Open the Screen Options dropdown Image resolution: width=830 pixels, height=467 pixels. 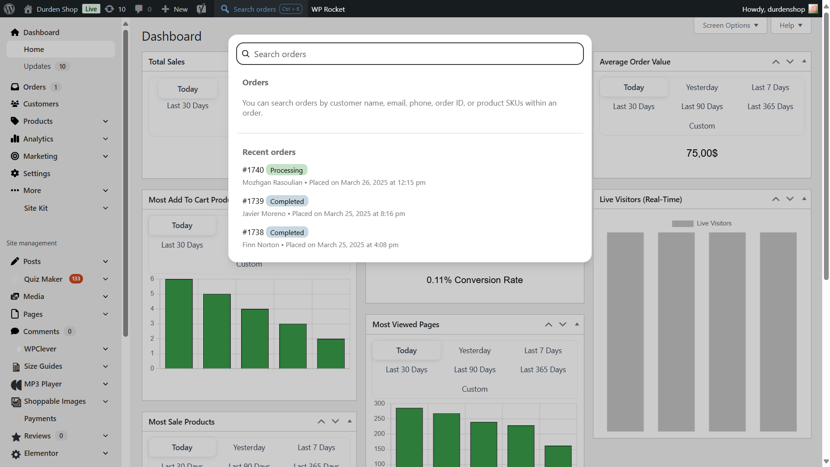click(x=730, y=26)
